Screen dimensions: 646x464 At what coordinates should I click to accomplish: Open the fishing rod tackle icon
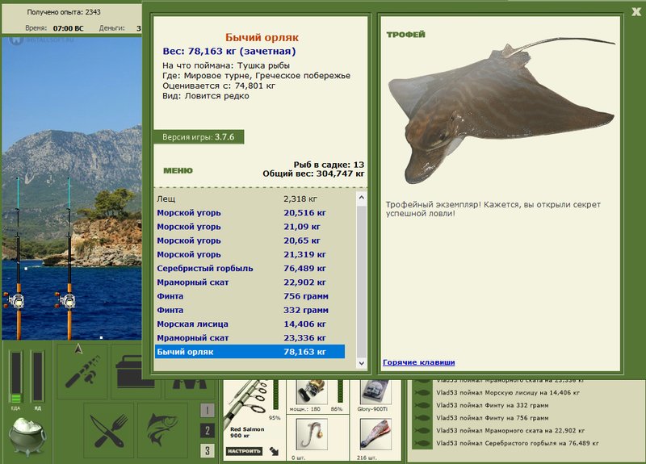[x=82, y=371]
